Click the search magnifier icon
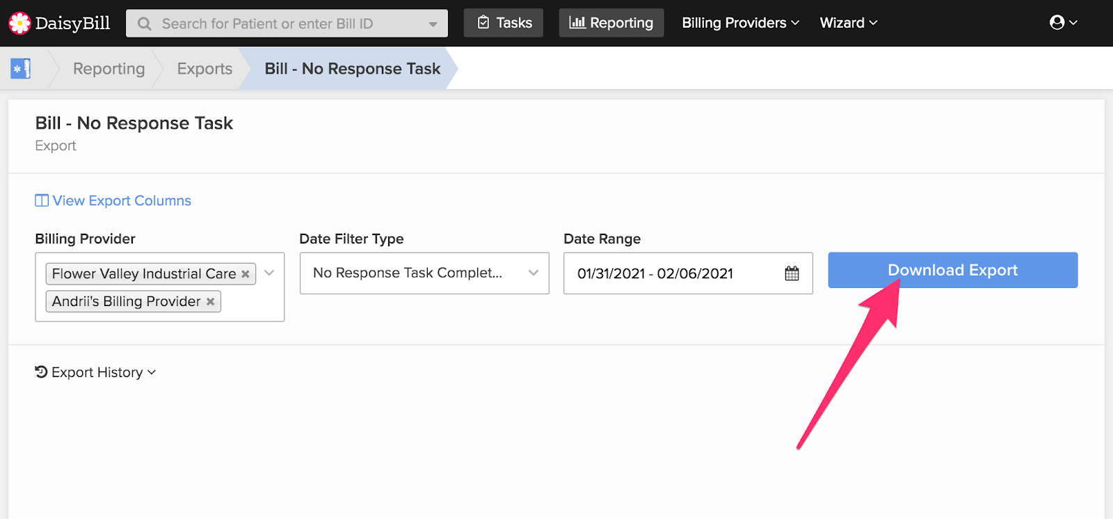Image resolution: width=1113 pixels, height=519 pixels. [x=145, y=24]
